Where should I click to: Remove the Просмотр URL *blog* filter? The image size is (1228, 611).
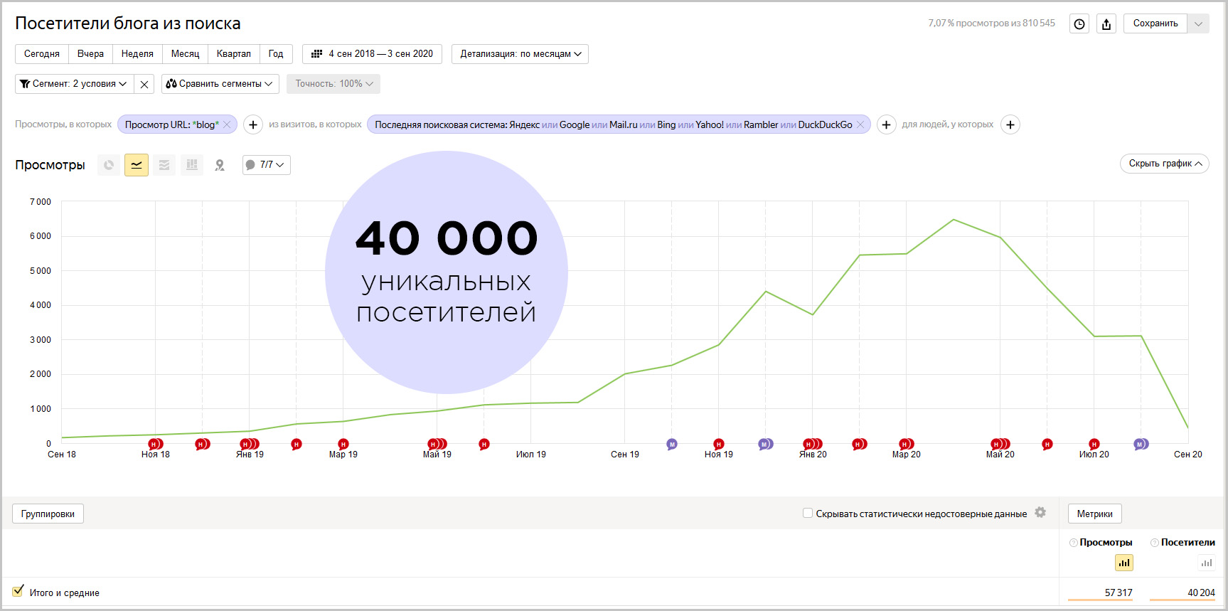coord(227,124)
